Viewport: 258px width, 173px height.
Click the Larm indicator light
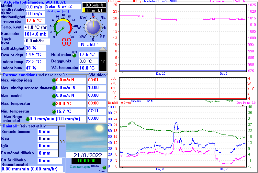[x=104, y=167]
